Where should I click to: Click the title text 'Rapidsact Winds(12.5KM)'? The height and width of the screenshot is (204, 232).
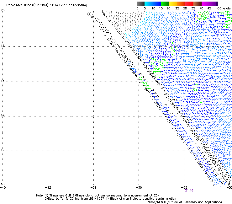click(27, 5)
